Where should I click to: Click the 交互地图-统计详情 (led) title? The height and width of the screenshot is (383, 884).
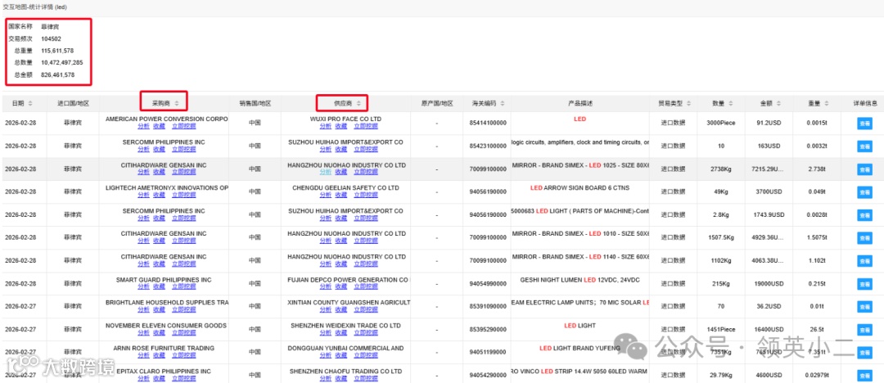tap(35, 7)
